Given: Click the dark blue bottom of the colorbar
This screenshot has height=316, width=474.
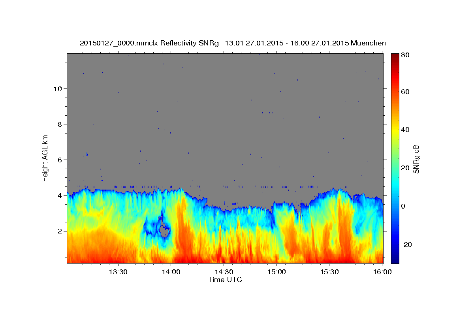Looking at the screenshot, I should (395, 260).
